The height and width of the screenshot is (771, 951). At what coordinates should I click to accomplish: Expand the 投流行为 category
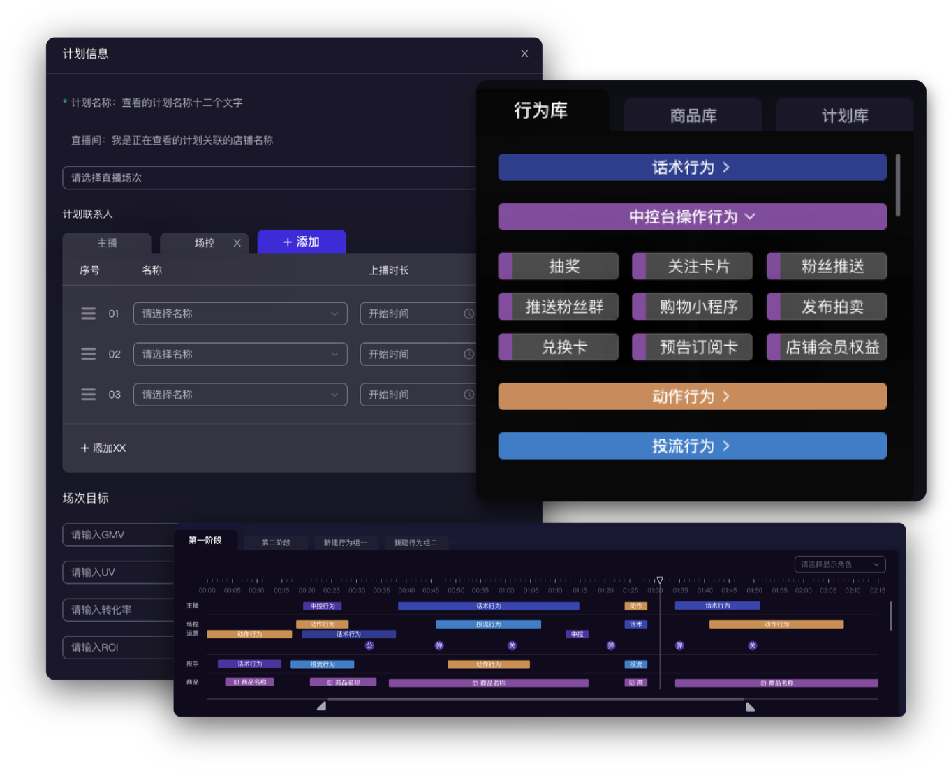click(x=692, y=446)
